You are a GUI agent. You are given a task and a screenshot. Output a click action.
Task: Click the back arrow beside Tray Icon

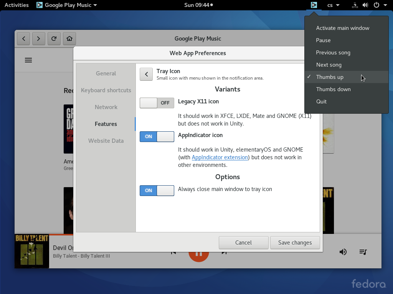tap(146, 74)
